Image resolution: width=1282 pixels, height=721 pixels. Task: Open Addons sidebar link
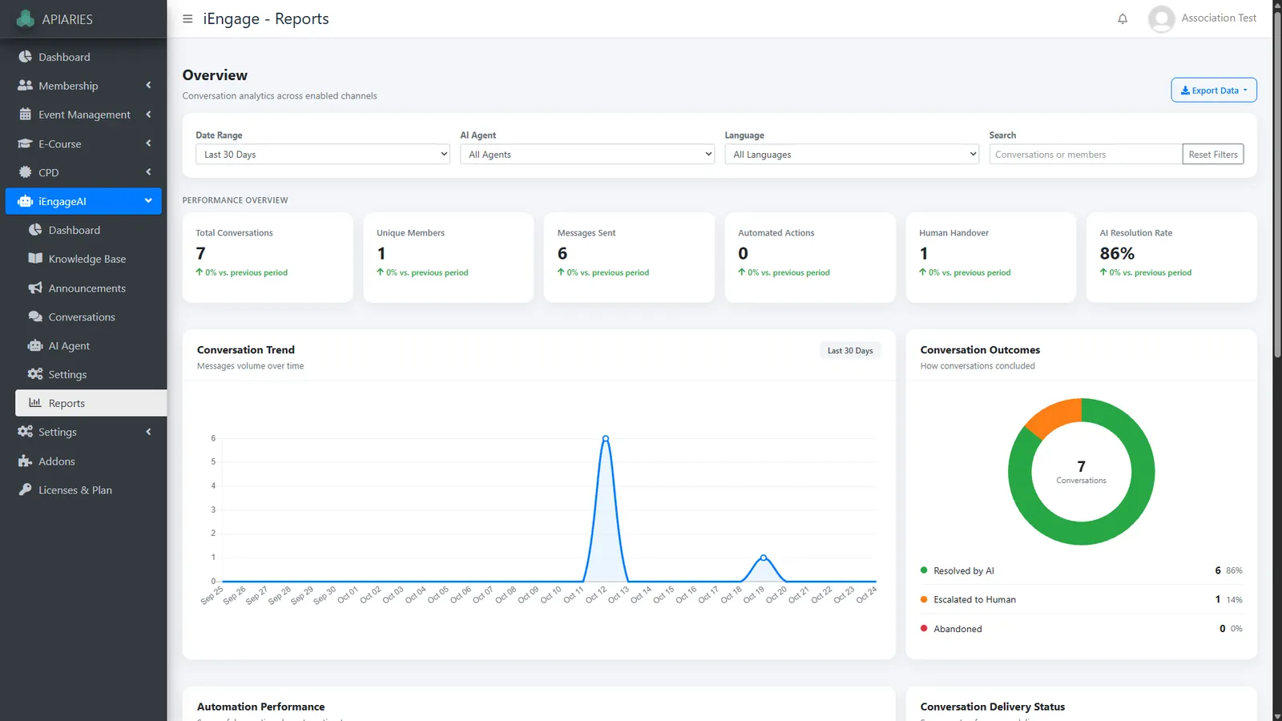(83, 461)
